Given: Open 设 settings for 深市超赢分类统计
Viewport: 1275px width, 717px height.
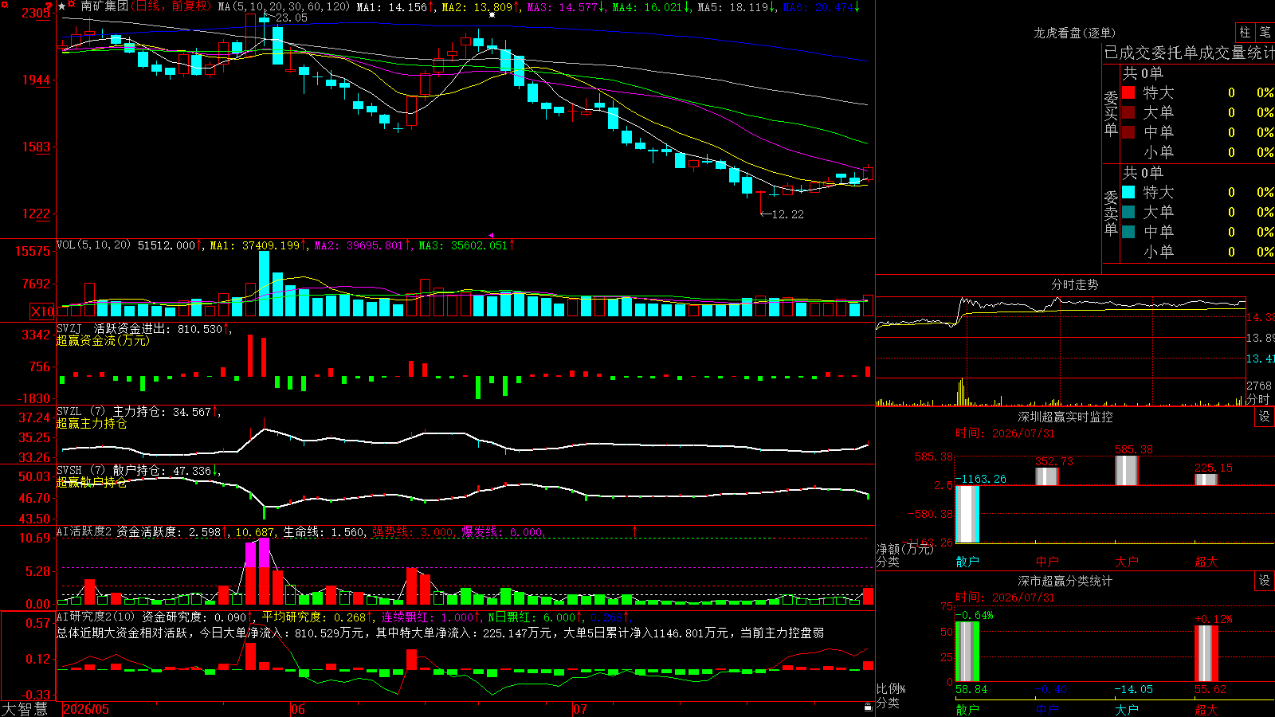Looking at the screenshot, I should click(x=1265, y=581).
